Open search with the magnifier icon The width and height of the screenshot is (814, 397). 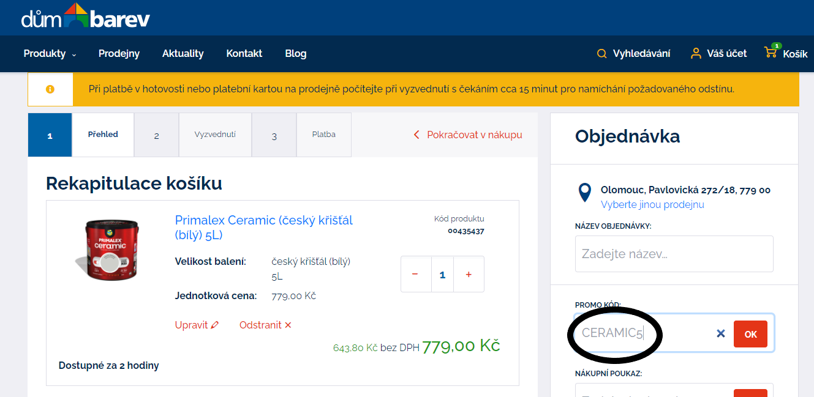(601, 54)
